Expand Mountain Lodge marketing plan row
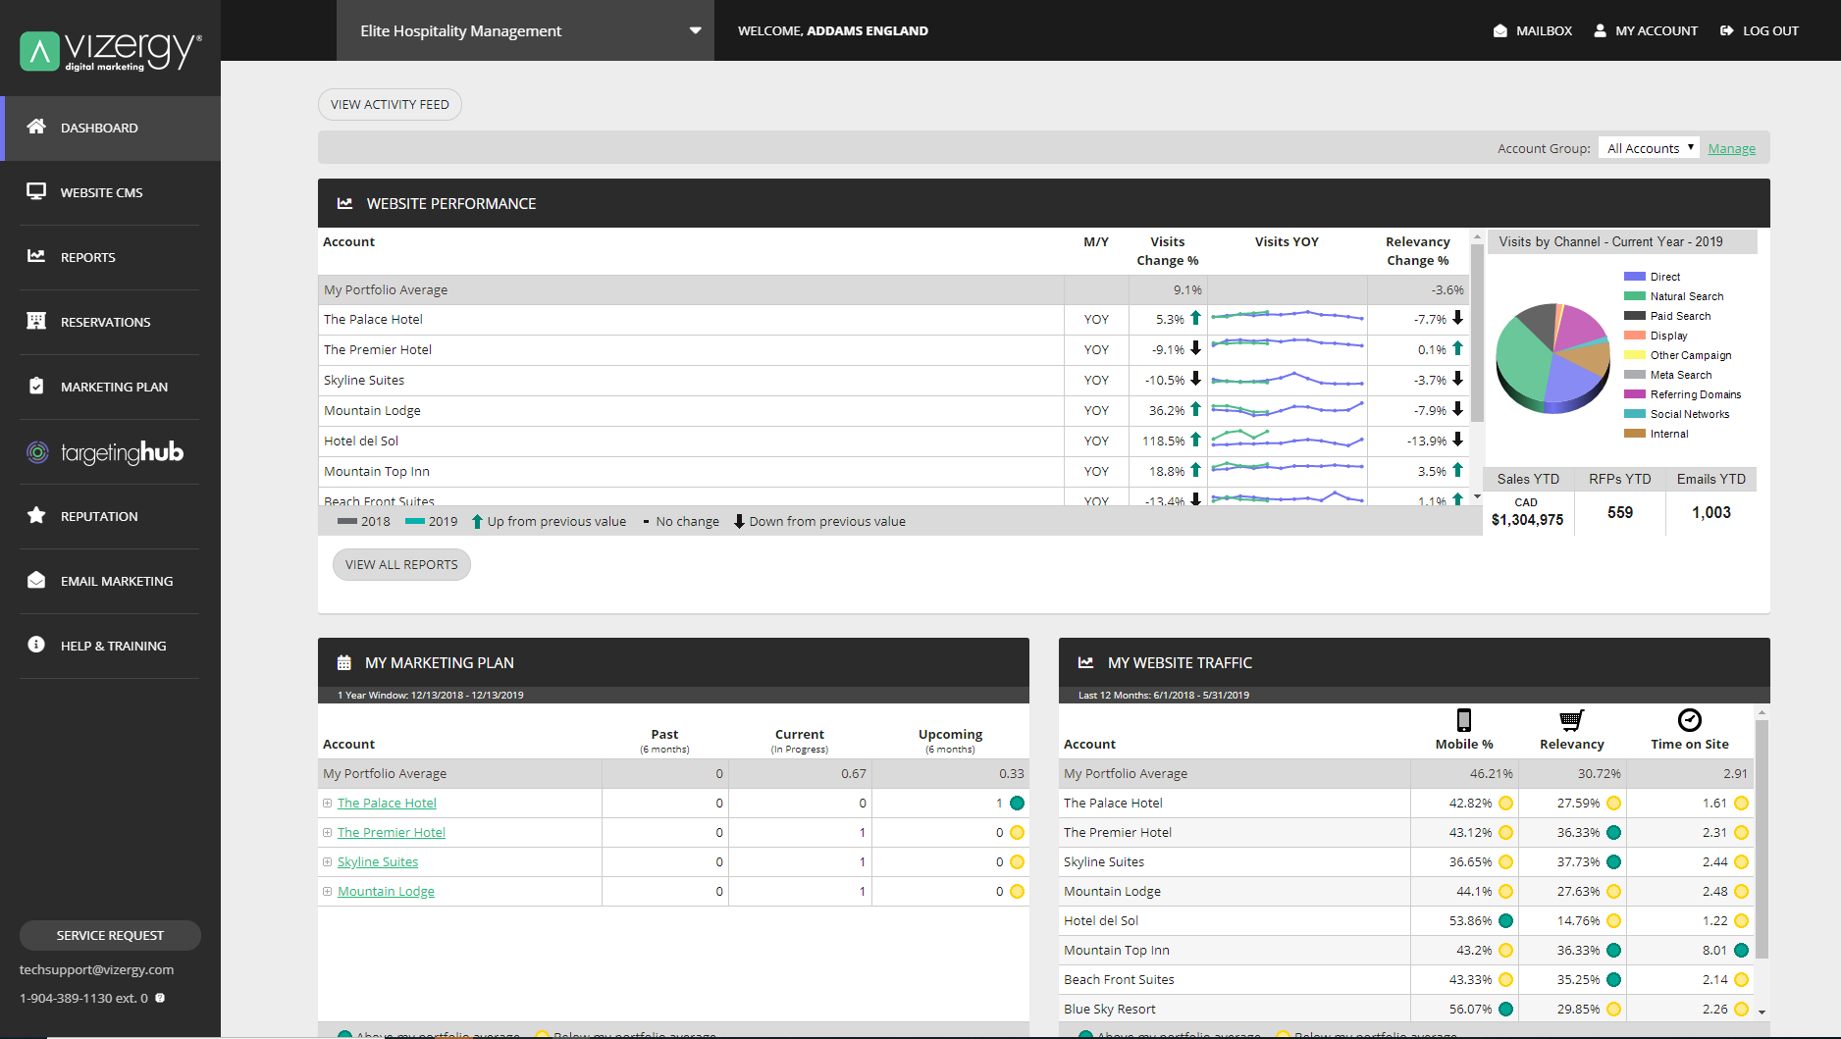The image size is (1841, 1039). pyautogui.click(x=328, y=891)
